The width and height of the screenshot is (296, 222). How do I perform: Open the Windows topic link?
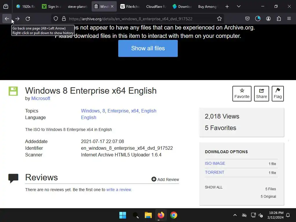pyautogui.click(x=90, y=111)
